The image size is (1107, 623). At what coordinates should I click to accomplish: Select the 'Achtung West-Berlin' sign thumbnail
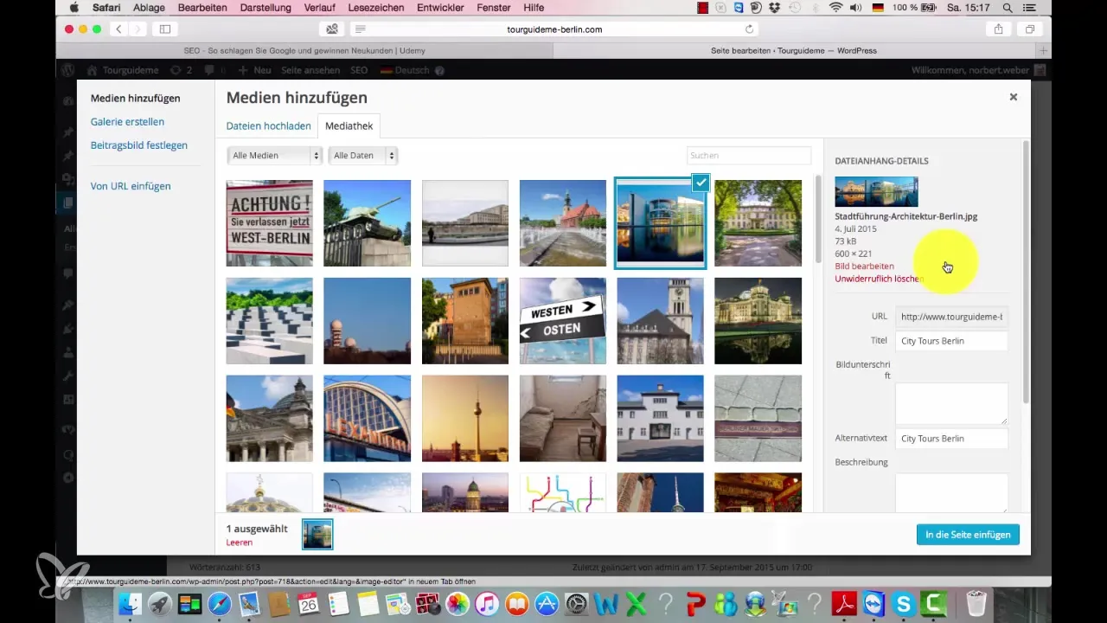tap(269, 223)
